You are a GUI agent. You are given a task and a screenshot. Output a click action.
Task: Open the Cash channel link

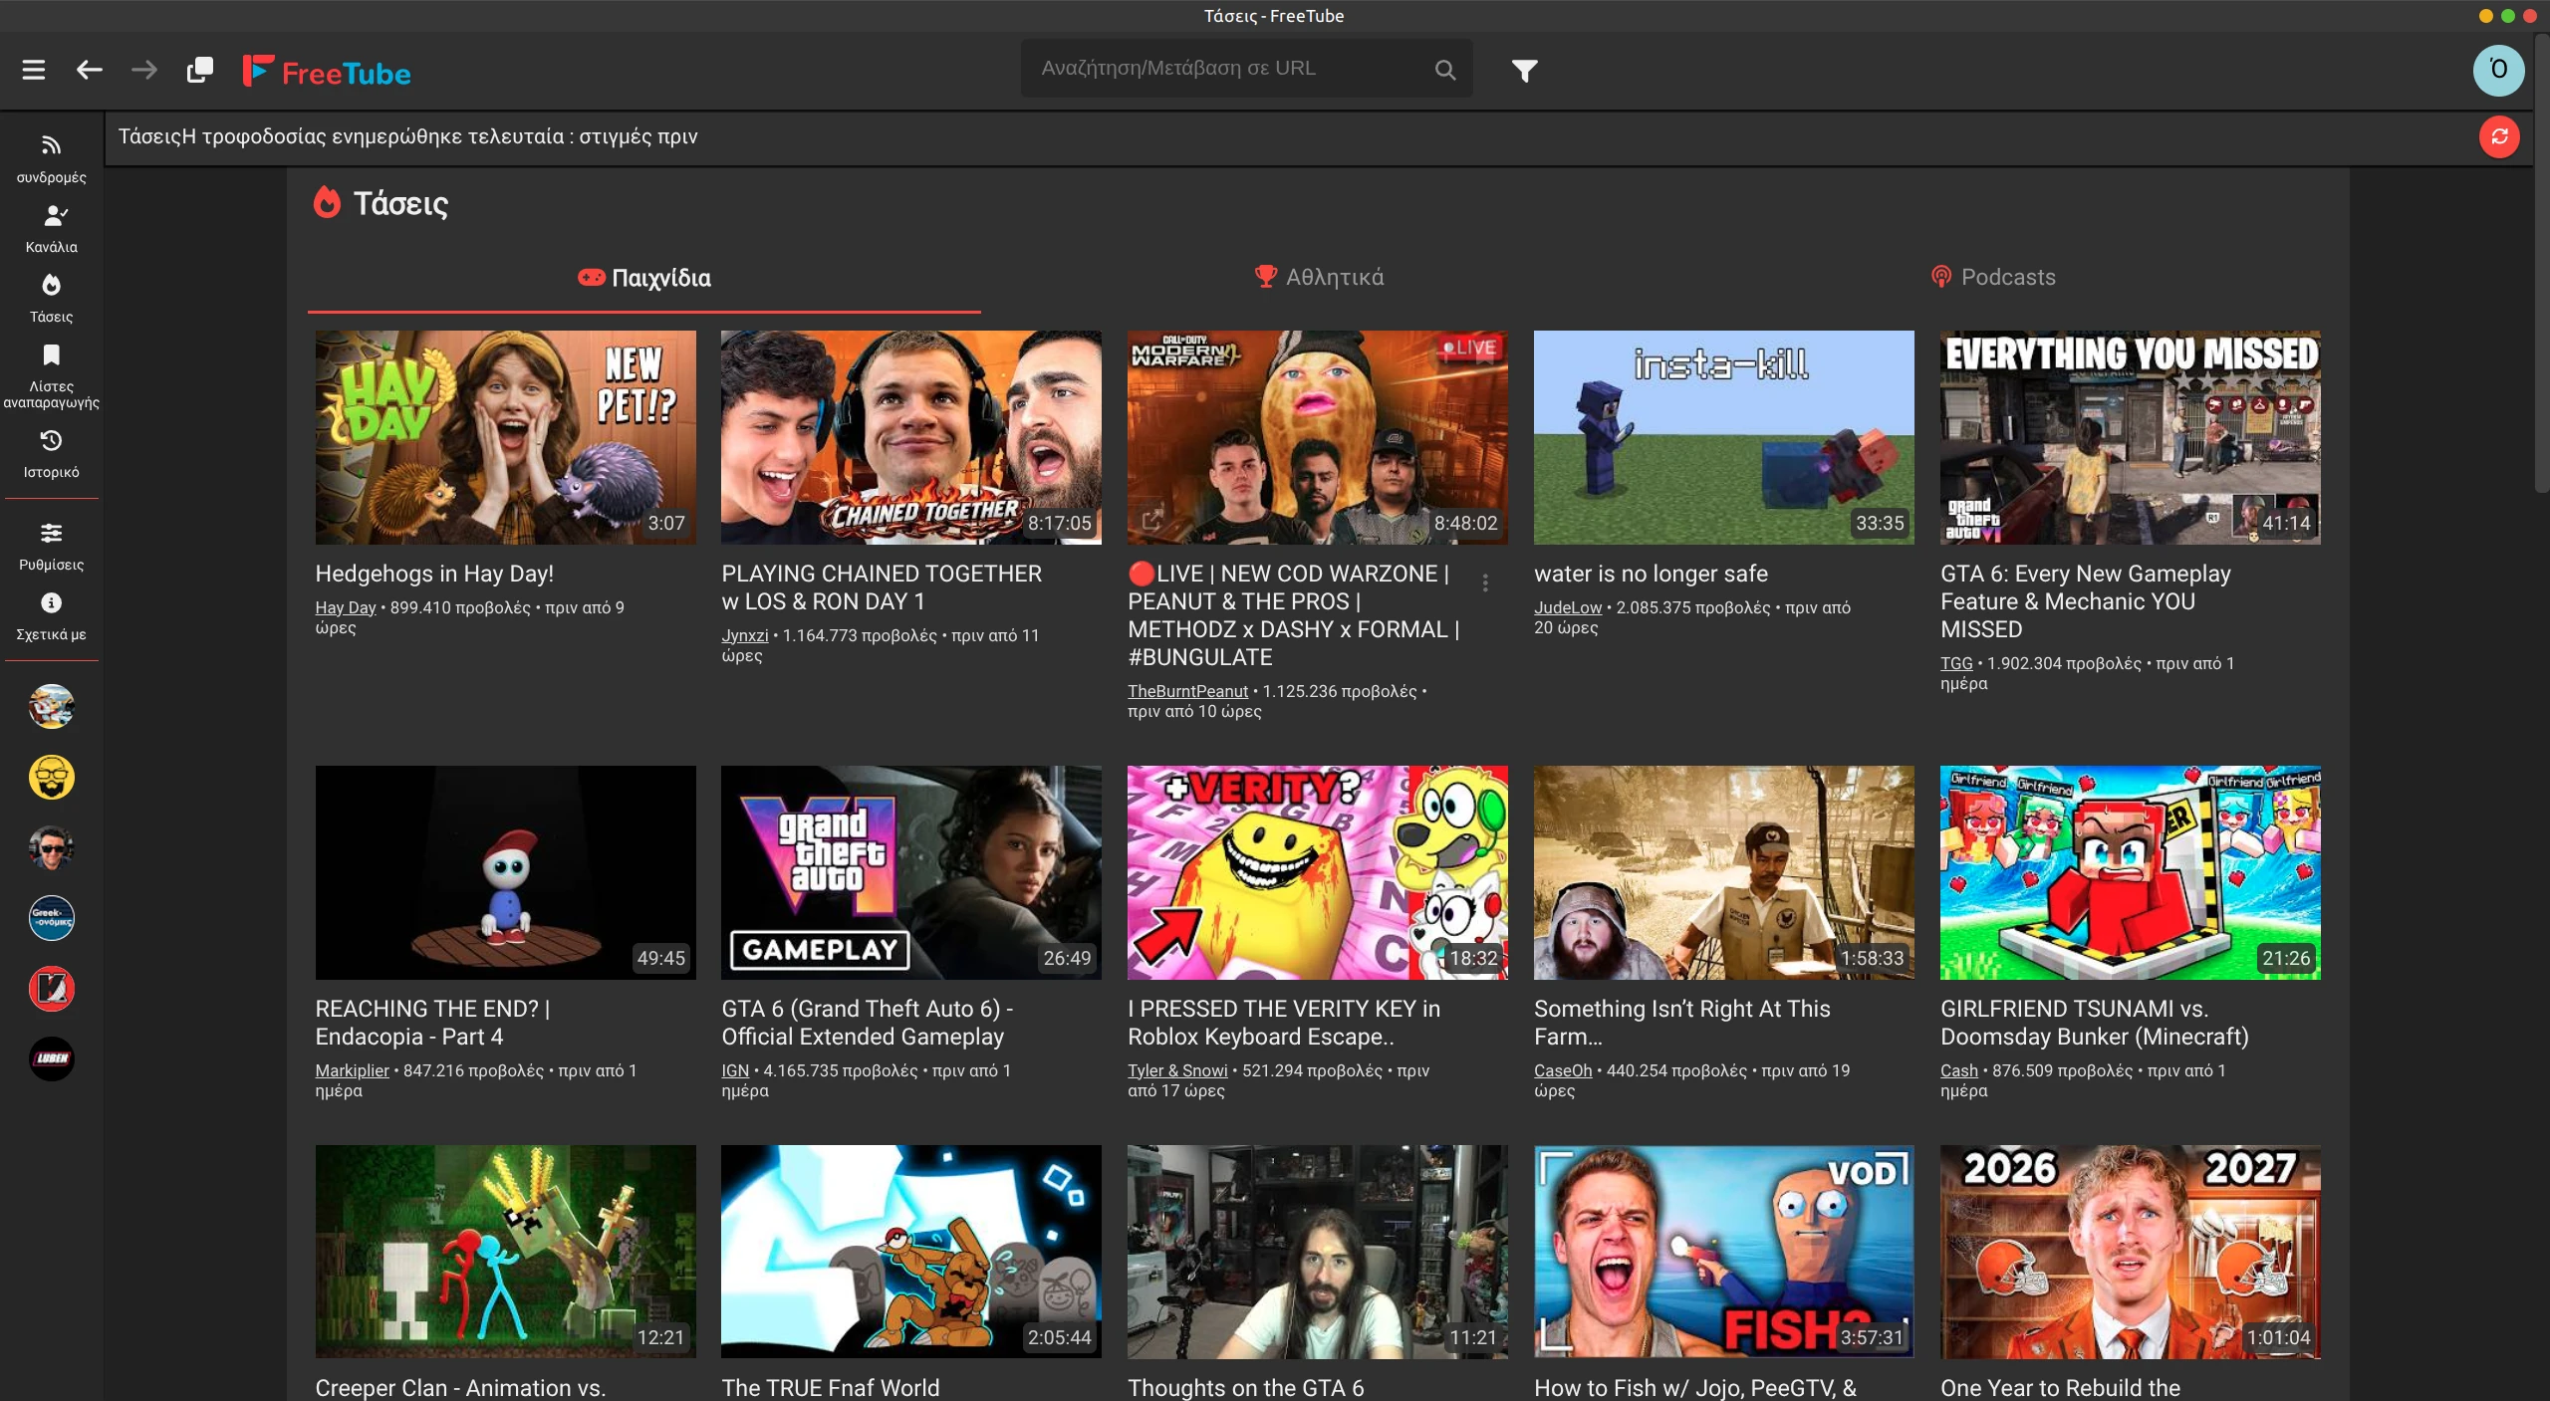(1959, 1070)
